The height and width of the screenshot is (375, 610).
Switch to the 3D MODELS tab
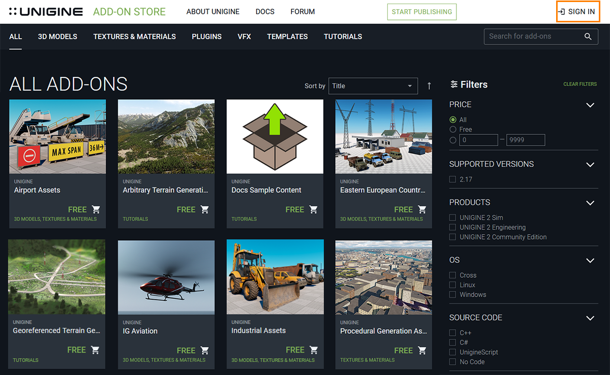(x=57, y=37)
